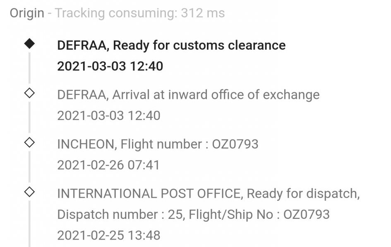Screen dimensions: 391x247
Task: Select 'DEFRAA, Arrival at inward office of exchange'
Action: (188, 95)
